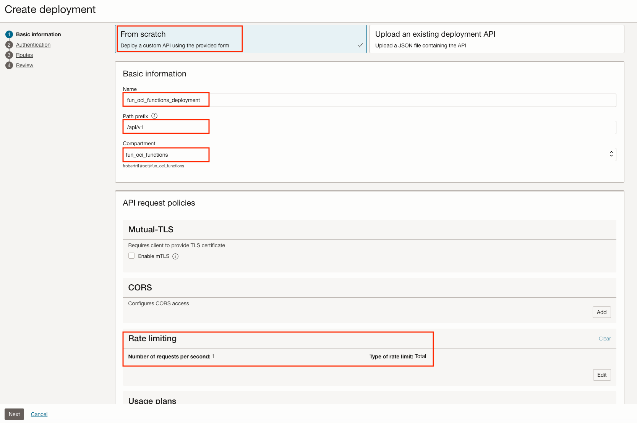Image resolution: width=637 pixels, height=423 pixels.
Task: Click step 1 circle icon in wizard
Action: pos(9,34)
